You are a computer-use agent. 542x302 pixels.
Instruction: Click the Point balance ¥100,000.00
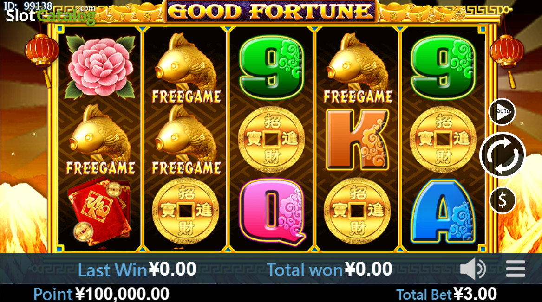pos(101,294)
